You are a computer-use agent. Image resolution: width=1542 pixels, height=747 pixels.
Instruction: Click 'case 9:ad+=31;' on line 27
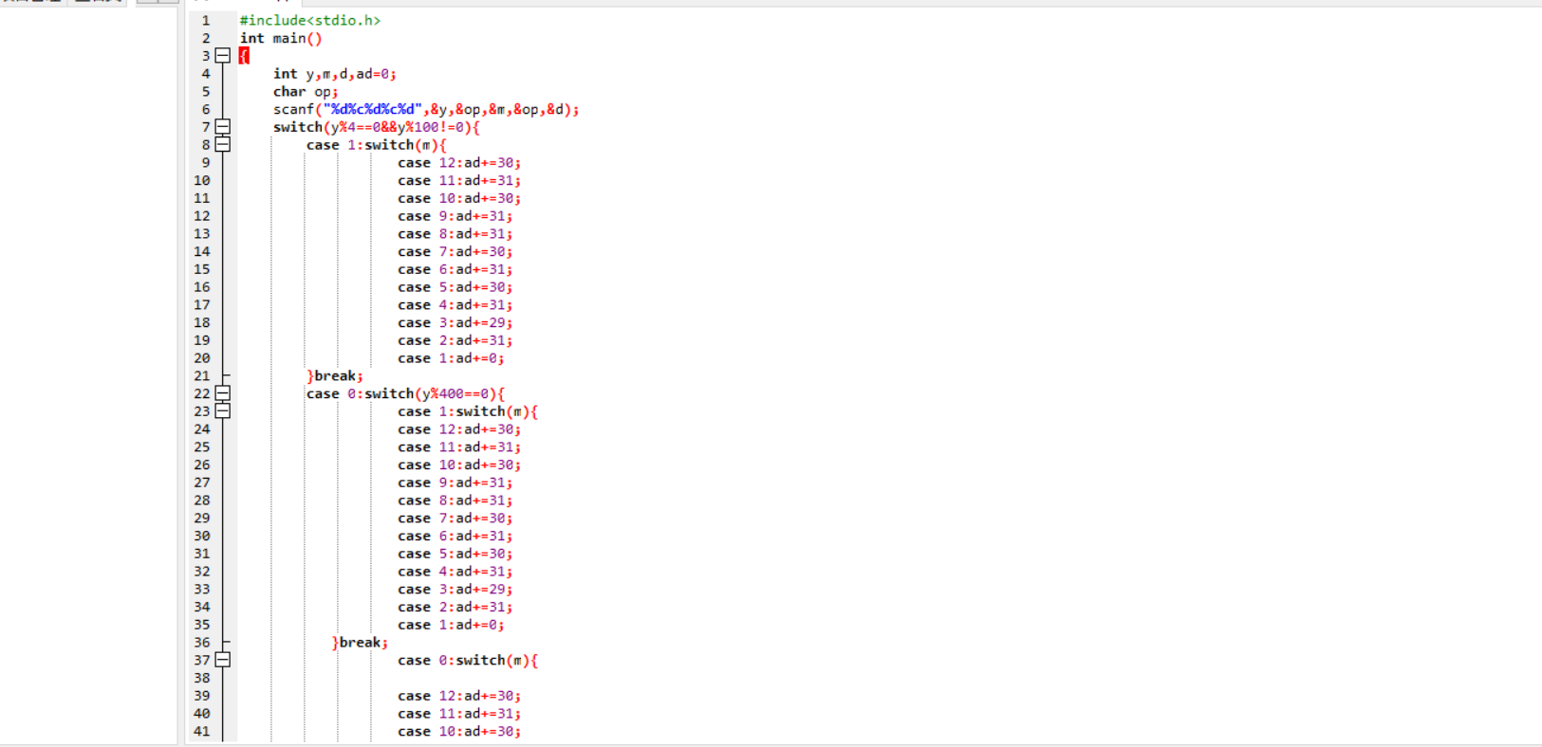[x=455, y=483]
